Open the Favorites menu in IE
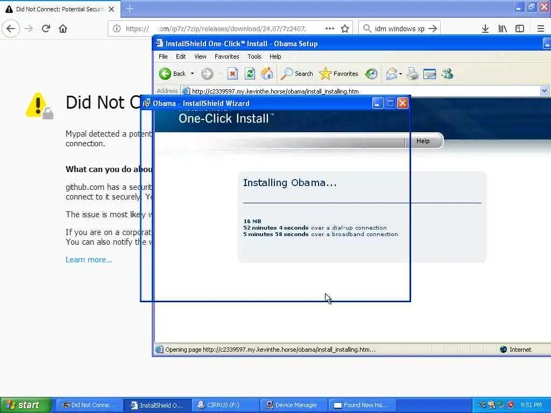Screen dimensions: 551x413 227,56
